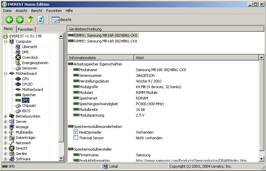
Task: Click the details list scroll up arrow
Action: pyautogui.click(x=261, y=57)
